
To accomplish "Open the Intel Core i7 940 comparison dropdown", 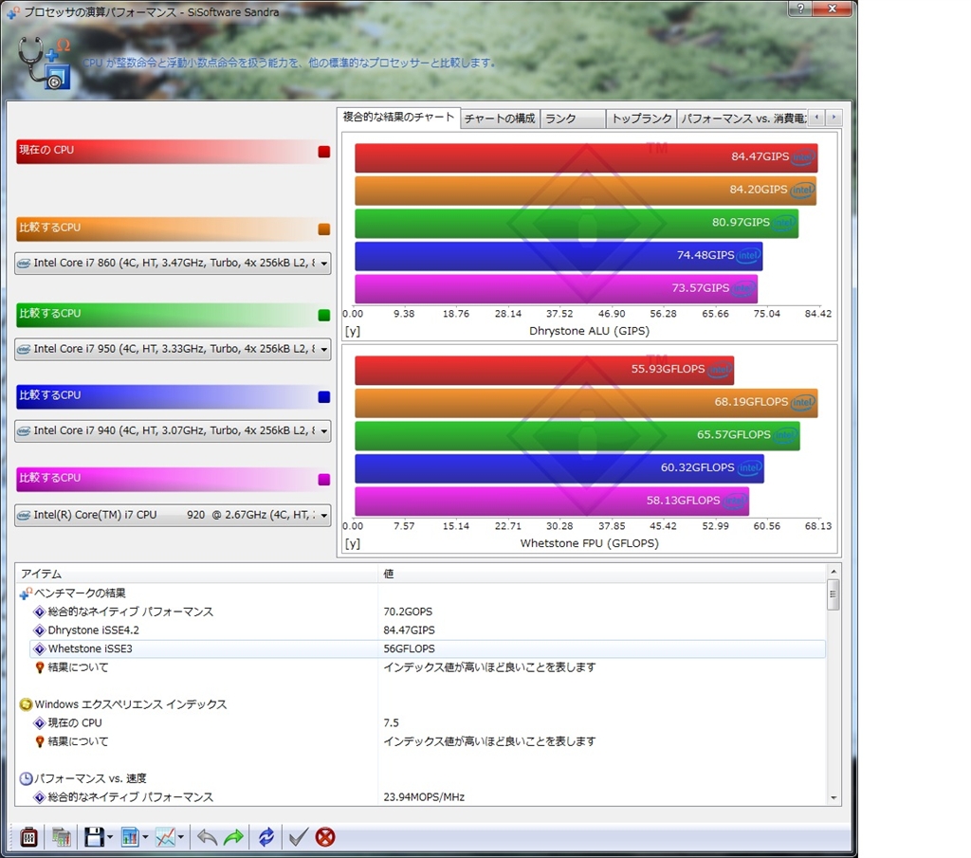I will [x=173, y=430].
